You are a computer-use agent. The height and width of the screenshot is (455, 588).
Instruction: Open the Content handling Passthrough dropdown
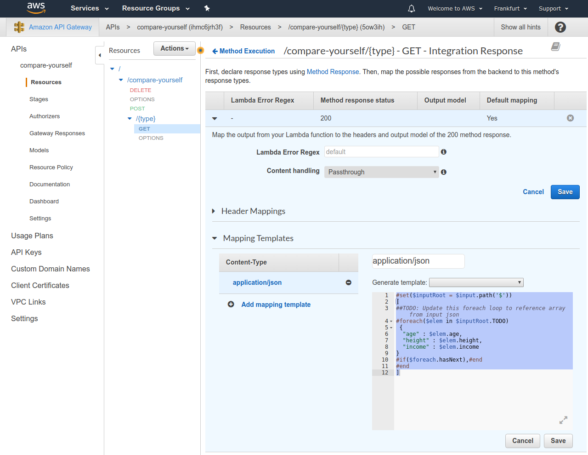[x=382, y=172]
